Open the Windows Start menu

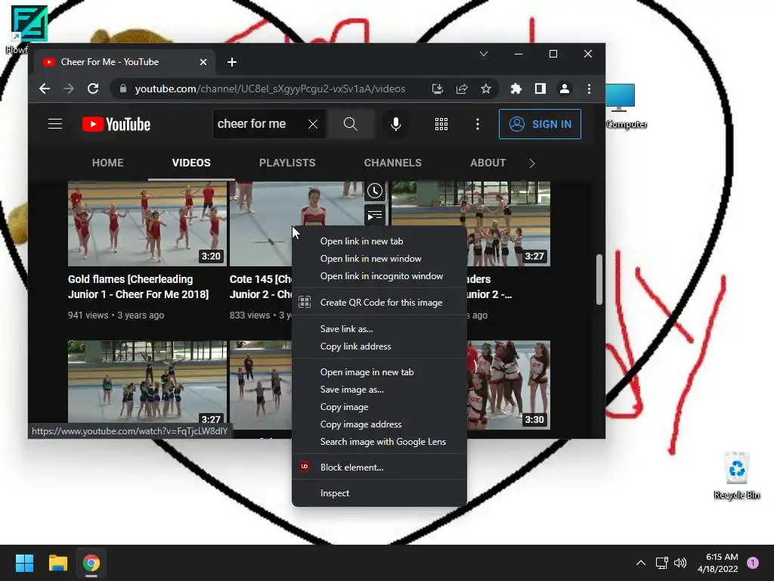(x=25, y=563)
